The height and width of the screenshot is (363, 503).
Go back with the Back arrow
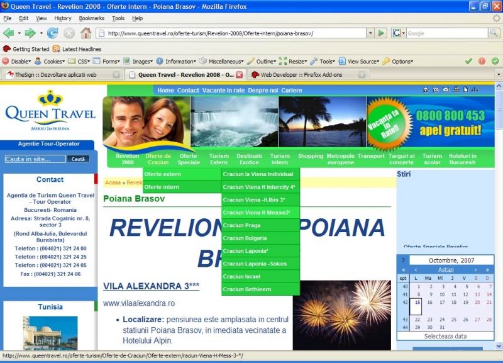coord(8,33)
